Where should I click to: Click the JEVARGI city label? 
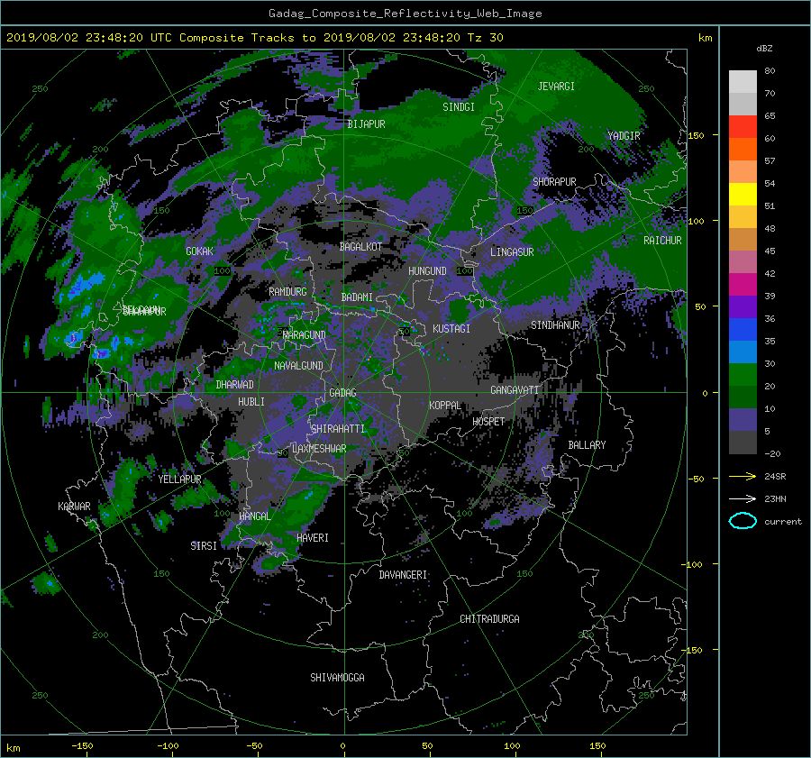coord(556,87)
